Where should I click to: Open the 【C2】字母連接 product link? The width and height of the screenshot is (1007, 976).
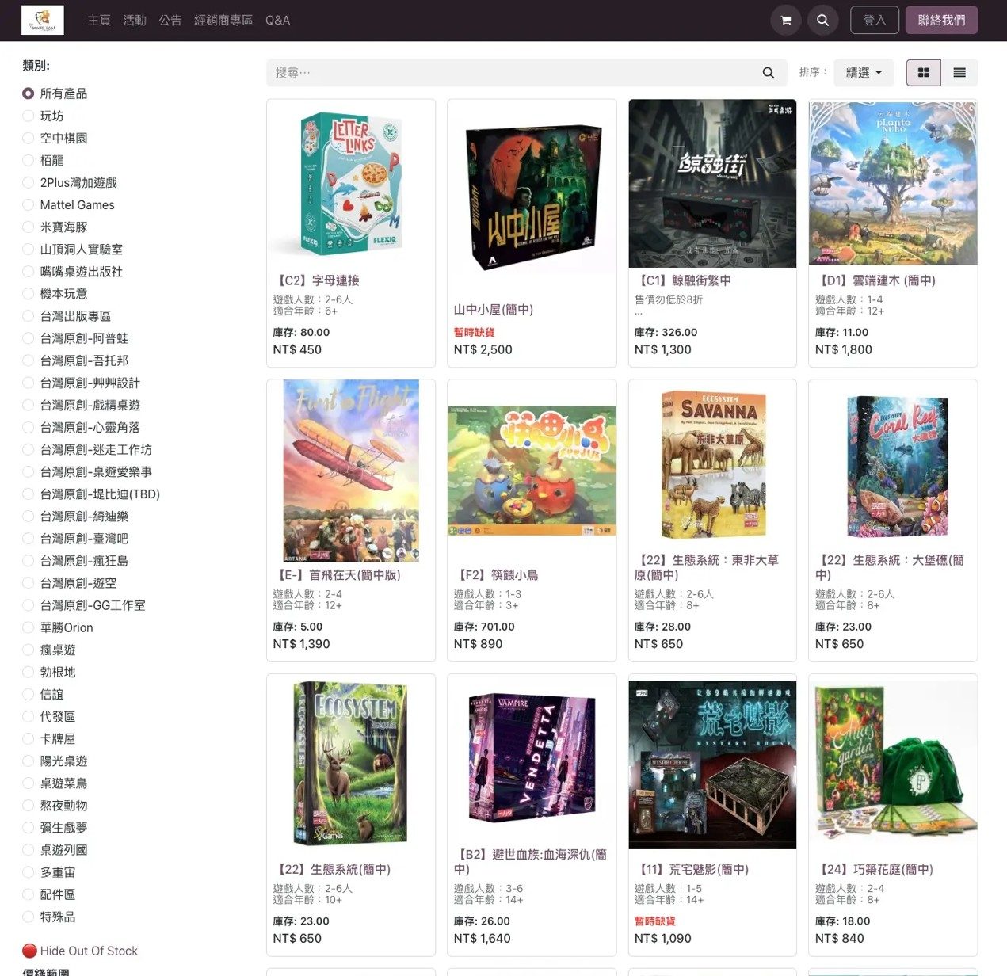pyautogui.click(x=316, y=280)
